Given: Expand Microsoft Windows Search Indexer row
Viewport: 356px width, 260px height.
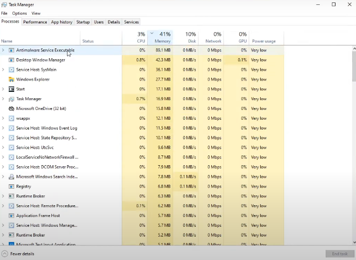Looking at the screenshot, I should coord(3,177).
